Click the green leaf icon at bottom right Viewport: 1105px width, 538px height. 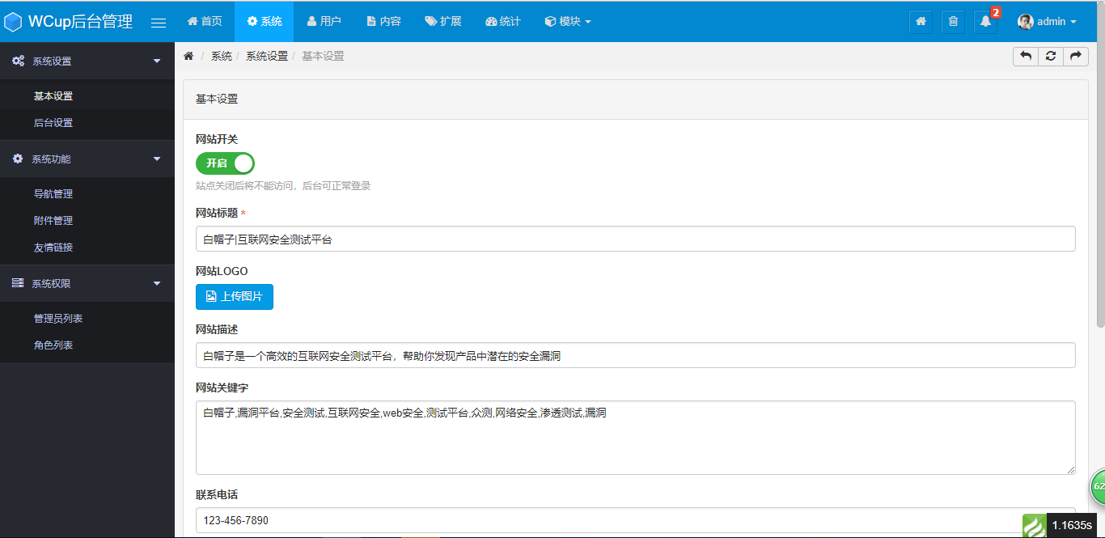tap(1034, 526)
